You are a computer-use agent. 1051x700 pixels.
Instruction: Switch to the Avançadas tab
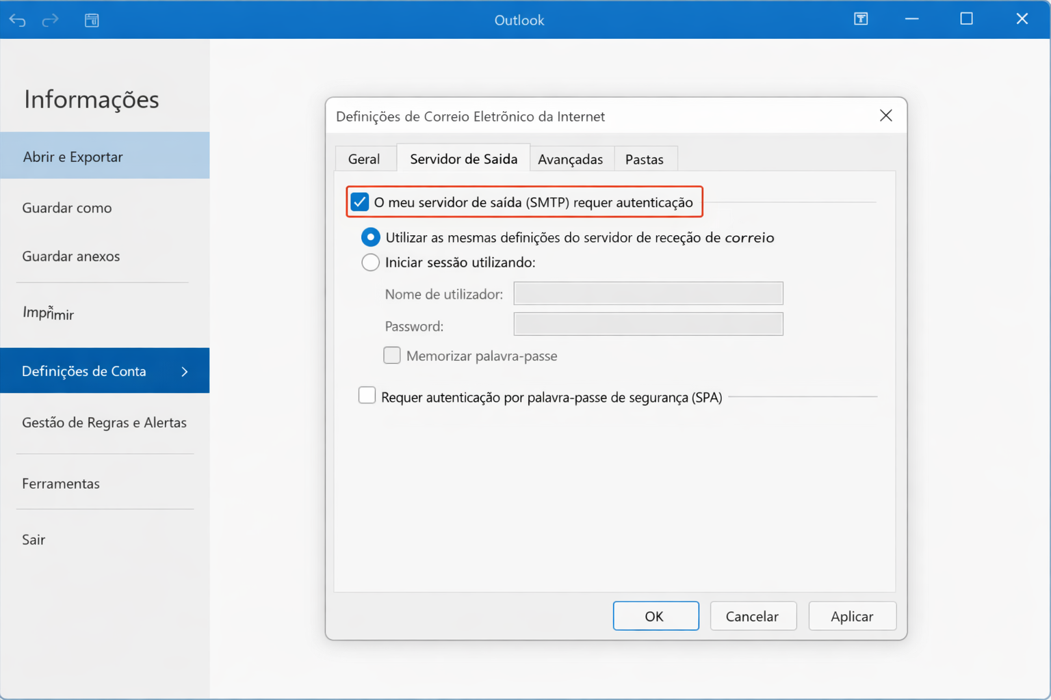(570, 159)
